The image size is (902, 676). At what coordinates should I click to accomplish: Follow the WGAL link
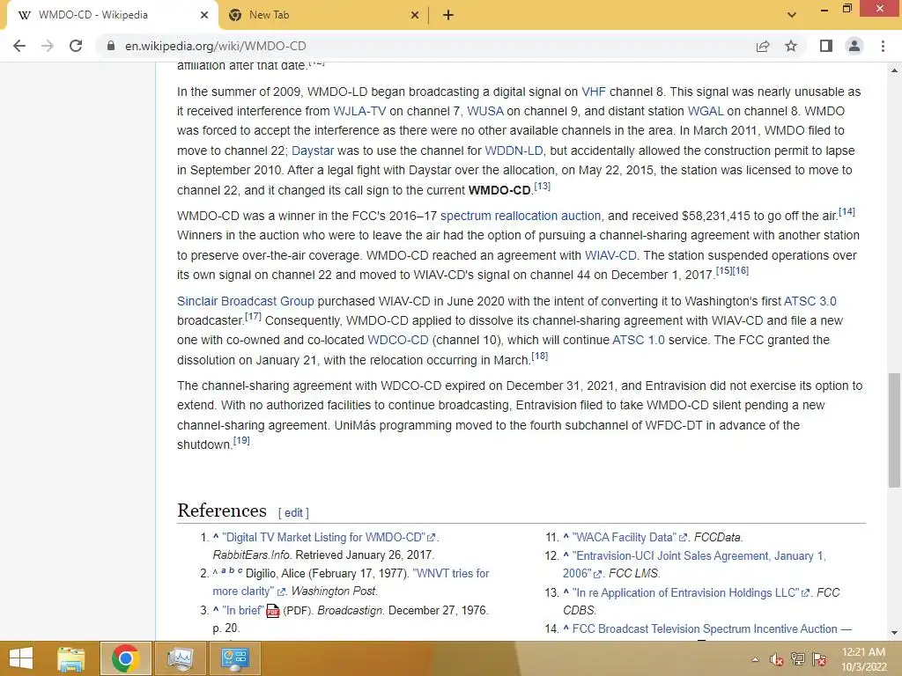[706, 111]
